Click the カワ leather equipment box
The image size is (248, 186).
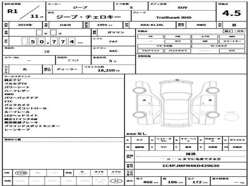pyautogui.click(x=177, y=41)
